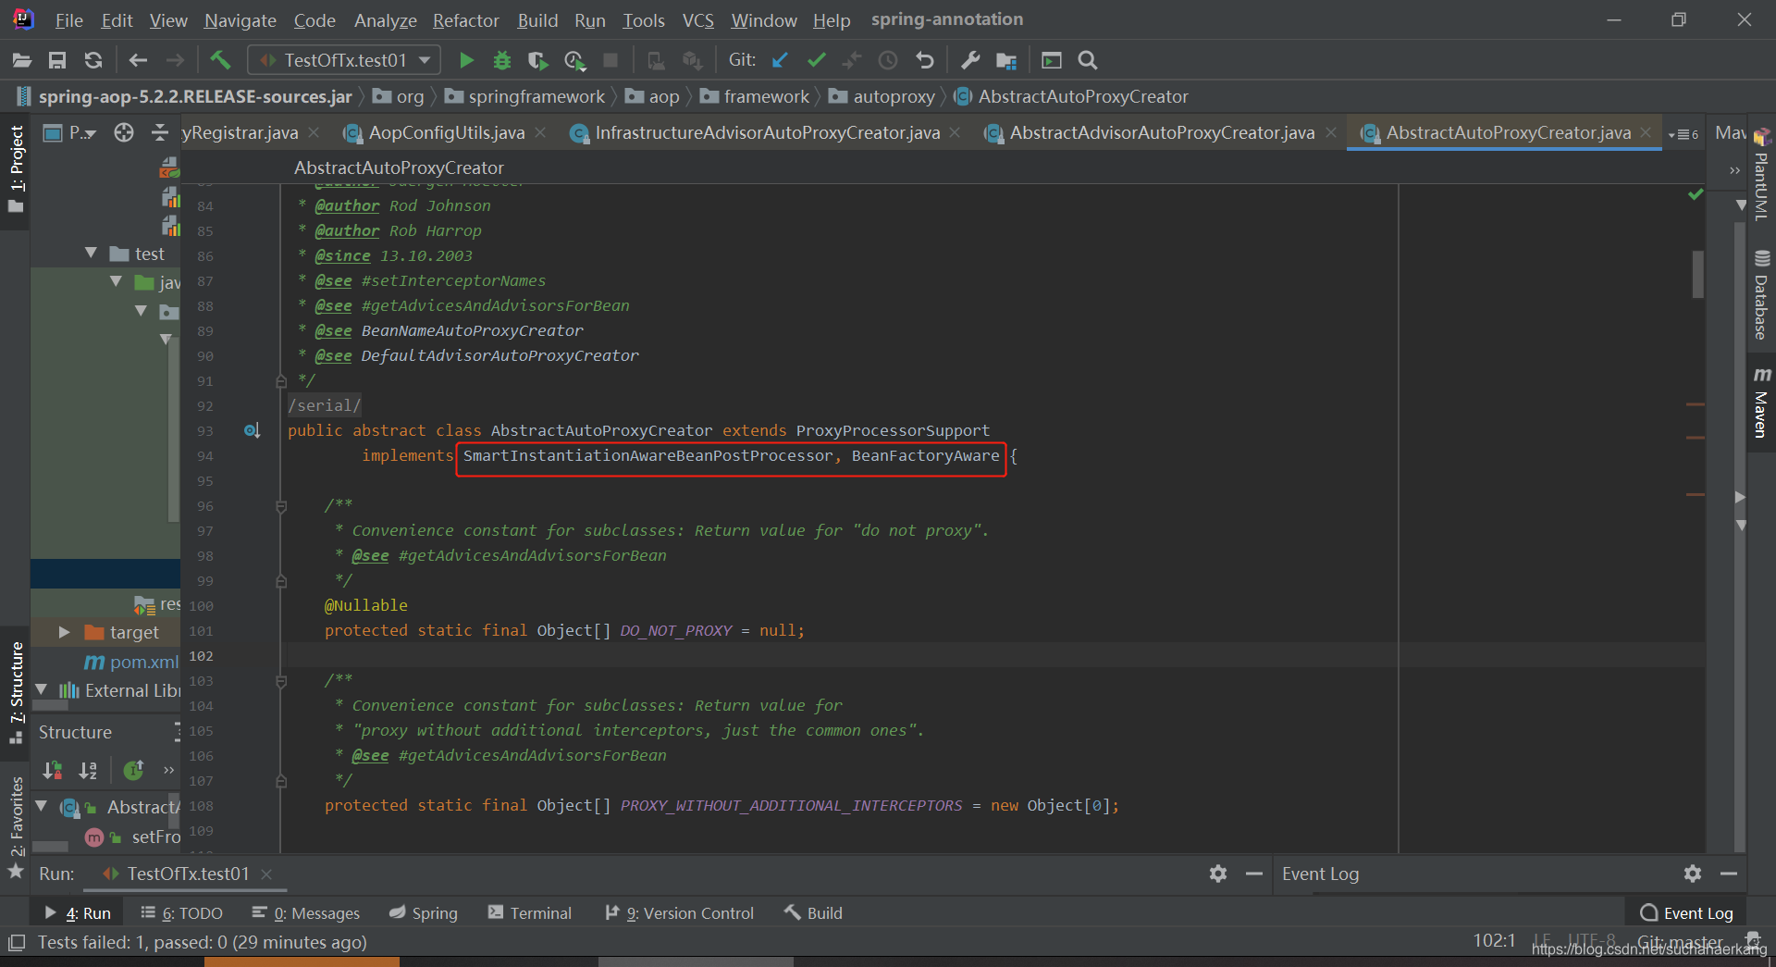Viewport: 1776px width, 967px height.
Task: Click the Search Everywhere magnifier icon
Action: tap(1088, 60)
